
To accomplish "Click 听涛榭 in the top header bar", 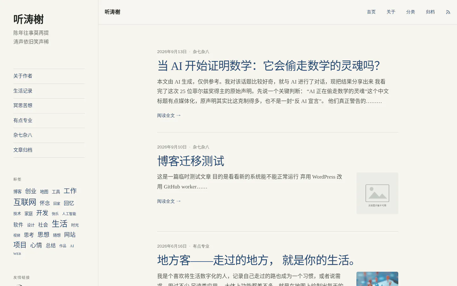I will pos(112,12).
